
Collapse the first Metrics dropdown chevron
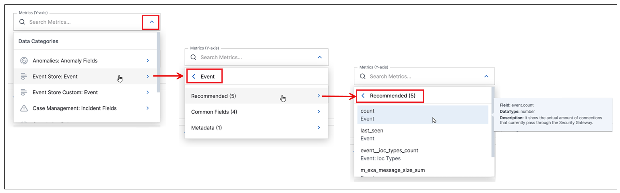coord(151,22)
